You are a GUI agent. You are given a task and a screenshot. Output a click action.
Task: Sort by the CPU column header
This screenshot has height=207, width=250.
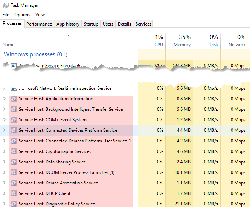point(152,41)
